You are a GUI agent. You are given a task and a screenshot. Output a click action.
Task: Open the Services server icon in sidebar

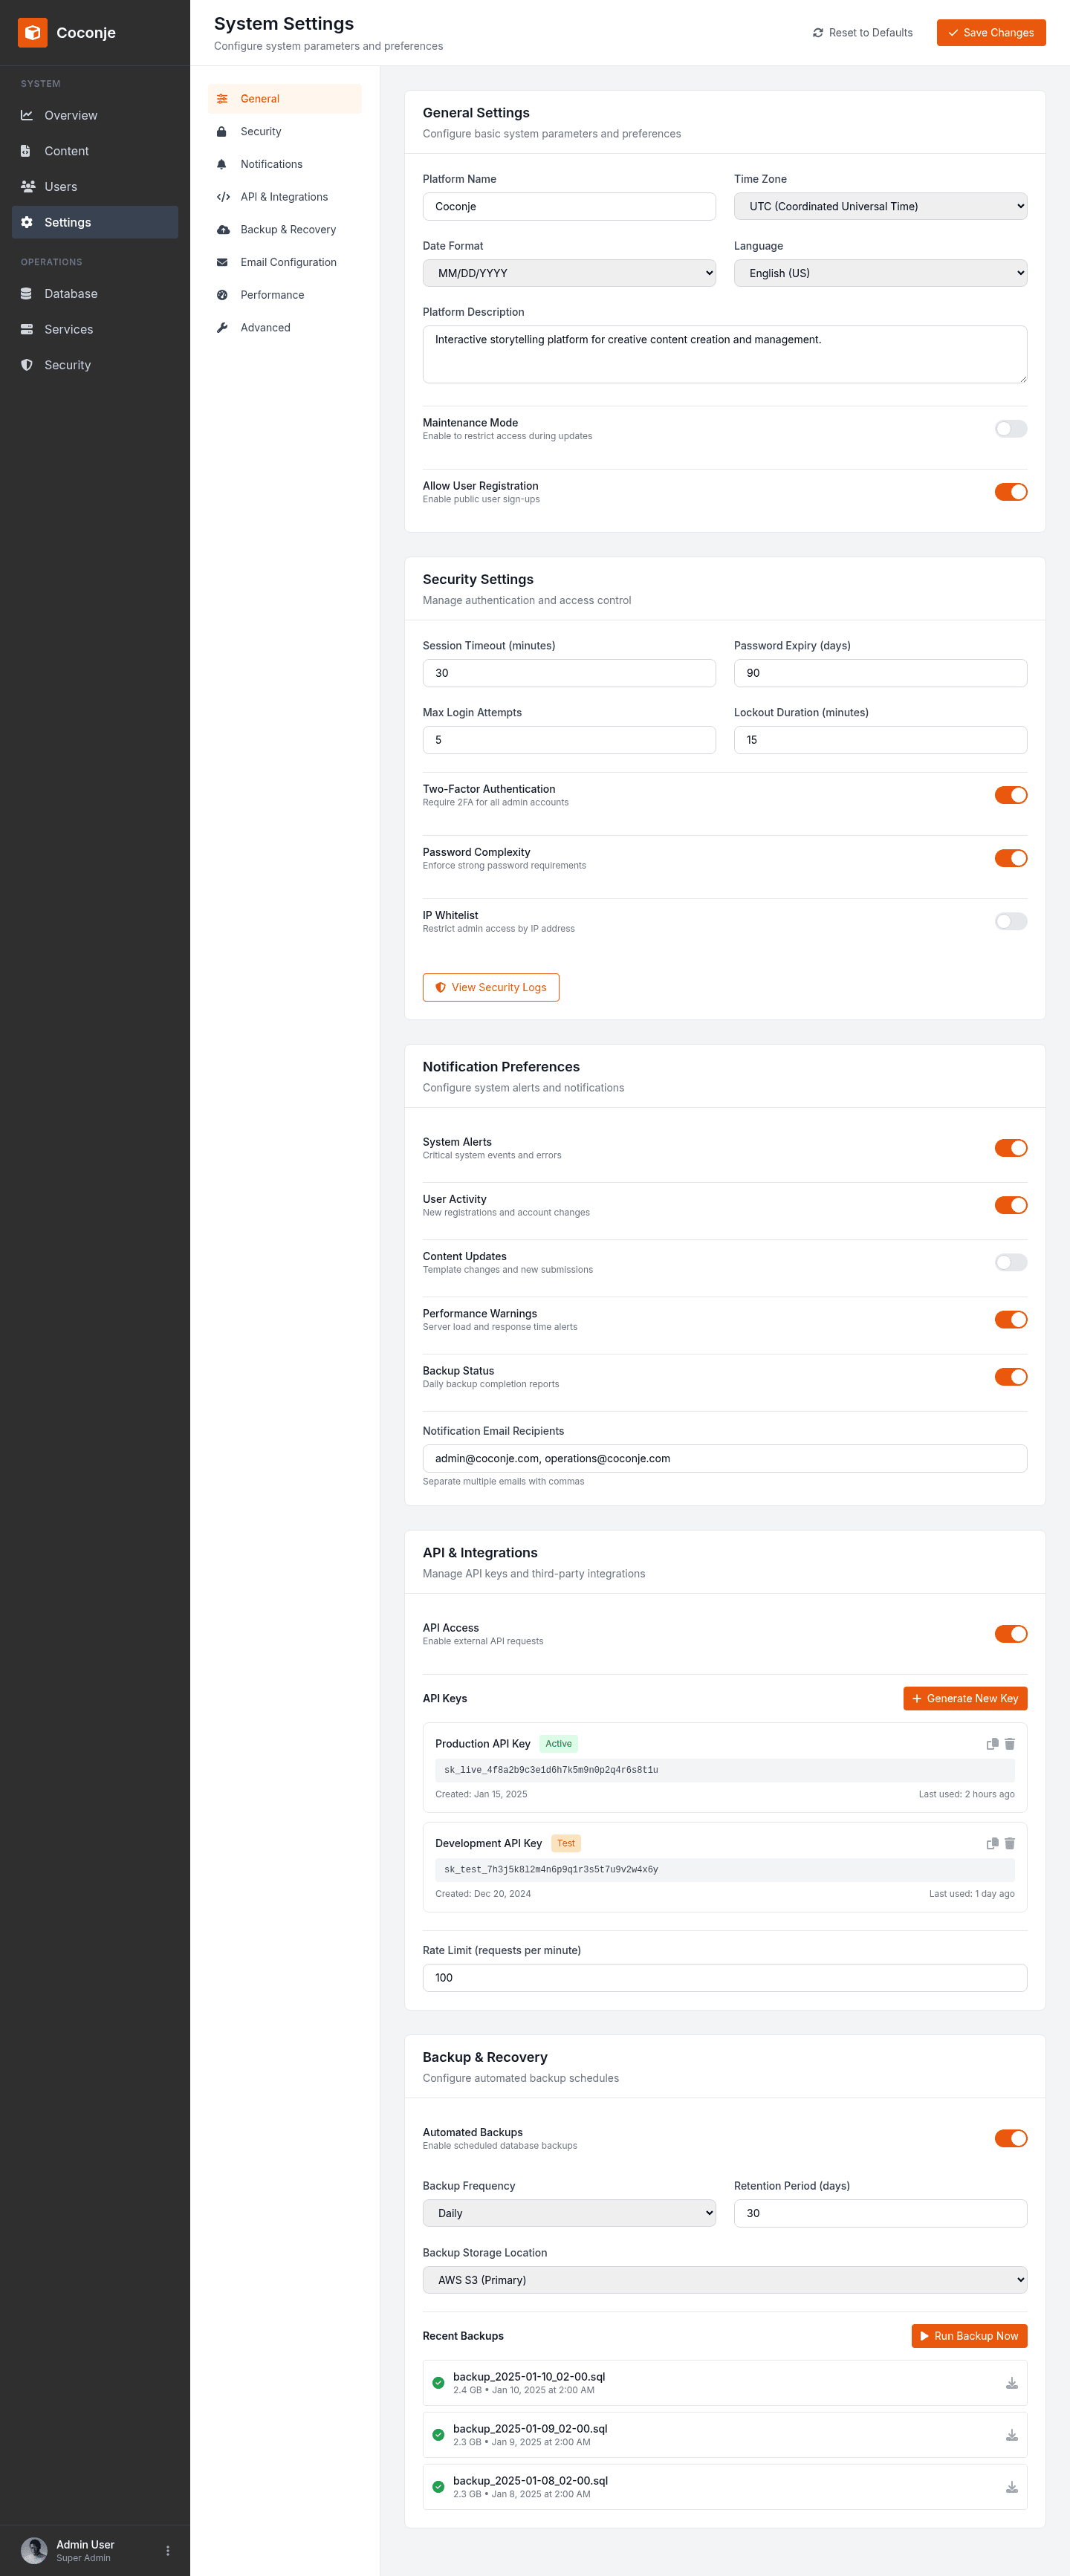click(x=27, y=329)
